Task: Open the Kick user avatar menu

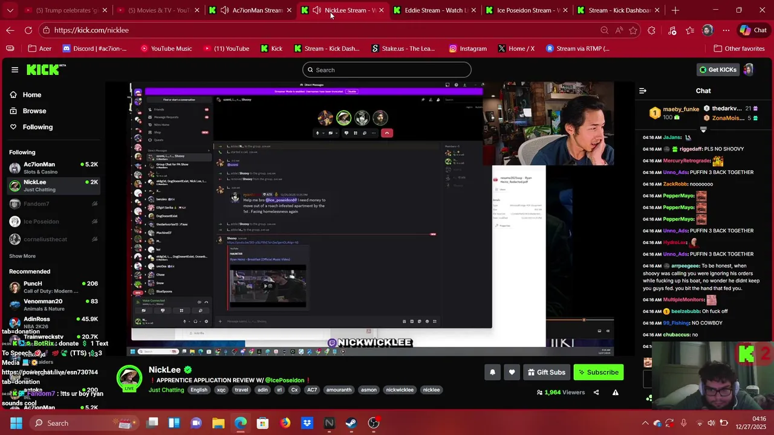Action: (x=749, y=69)
